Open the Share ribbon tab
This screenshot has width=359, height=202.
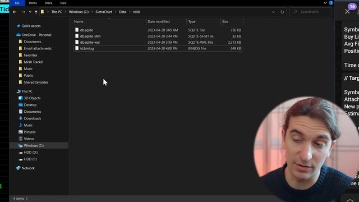tap(48, 3)
